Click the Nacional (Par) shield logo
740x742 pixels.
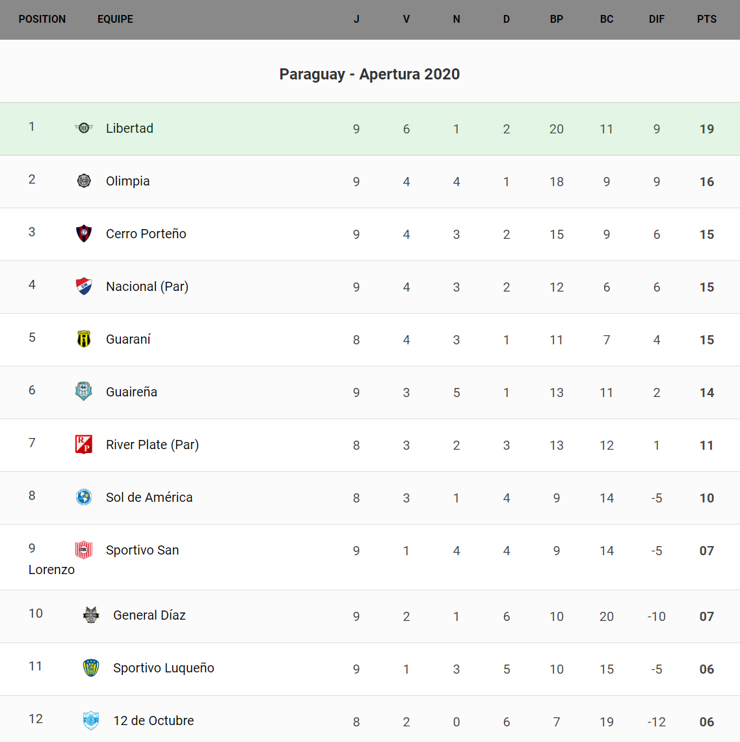point(84,286)
